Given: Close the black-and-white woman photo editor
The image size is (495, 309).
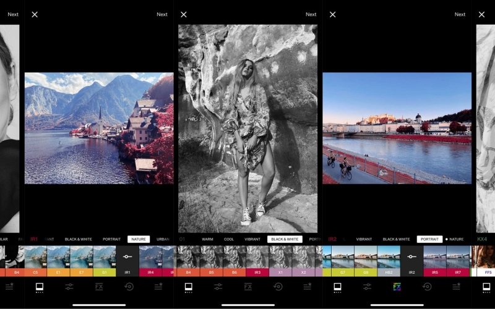Looking at the screenshot, I should click(x=184, y=14).
